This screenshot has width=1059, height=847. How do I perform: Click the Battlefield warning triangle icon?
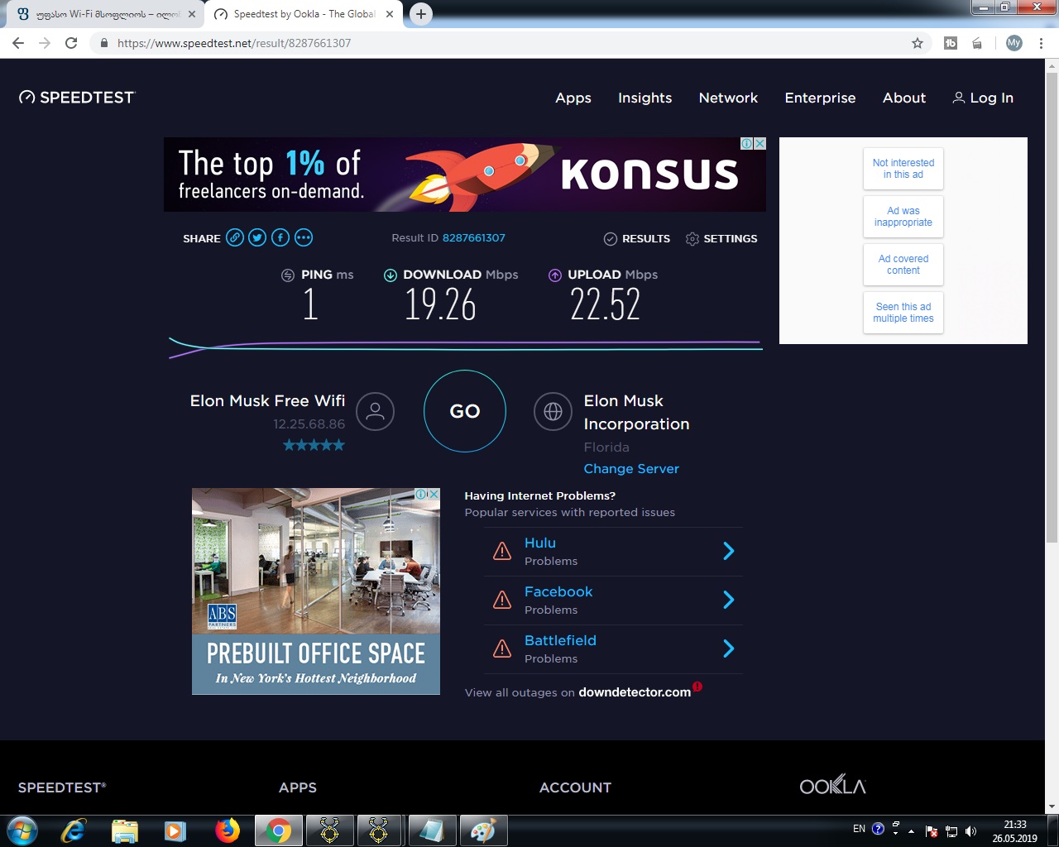point(502,648)
